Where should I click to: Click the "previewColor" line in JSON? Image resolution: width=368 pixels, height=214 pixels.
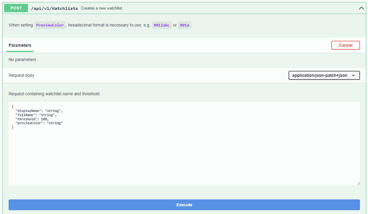39,123
